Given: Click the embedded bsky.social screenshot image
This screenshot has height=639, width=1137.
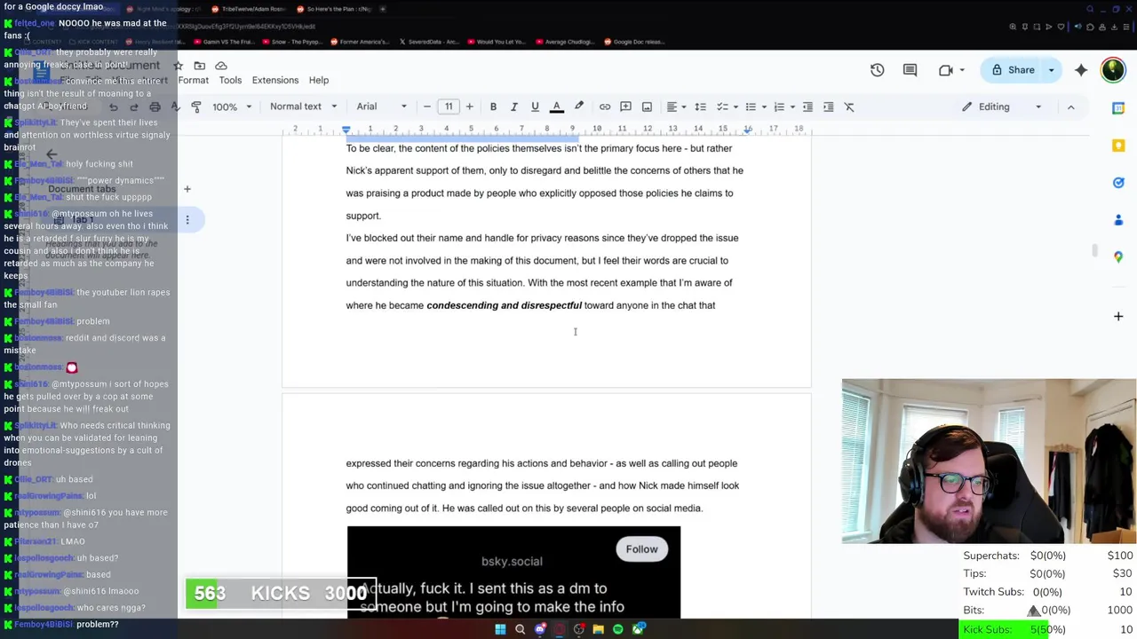Looking at the screenshot, I should (513, 572).
